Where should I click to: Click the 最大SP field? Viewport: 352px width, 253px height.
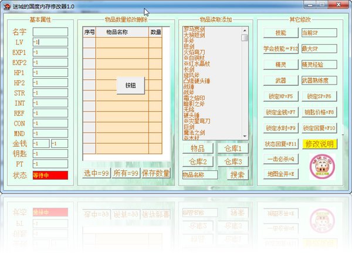(319, 49)
